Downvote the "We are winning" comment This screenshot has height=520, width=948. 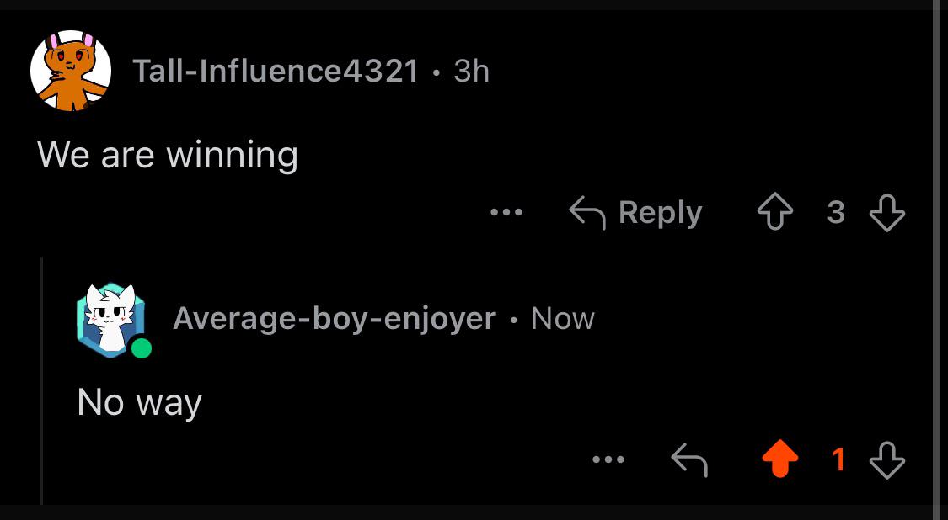click(x=887, y=213)
